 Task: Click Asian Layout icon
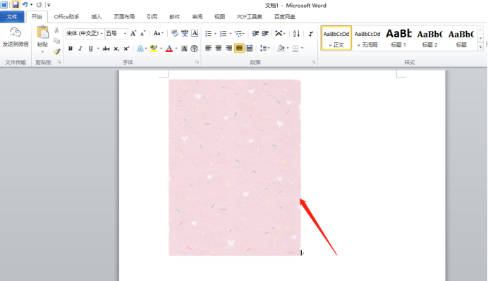(x=279, y=34)
